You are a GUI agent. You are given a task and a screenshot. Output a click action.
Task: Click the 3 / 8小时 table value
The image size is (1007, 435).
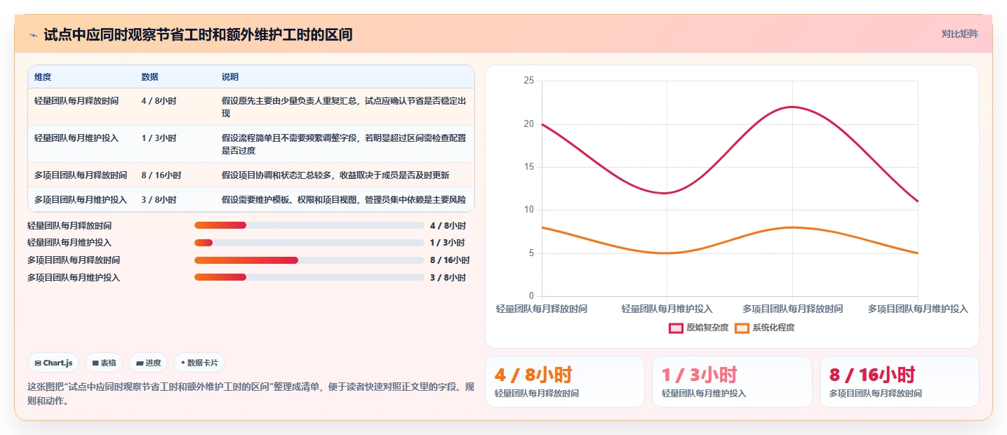point(159,200)
